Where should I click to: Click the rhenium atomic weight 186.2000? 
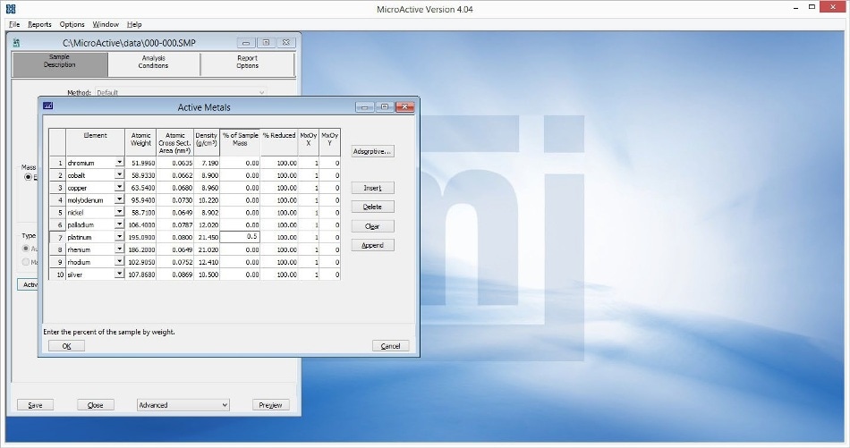coord(141,249)
